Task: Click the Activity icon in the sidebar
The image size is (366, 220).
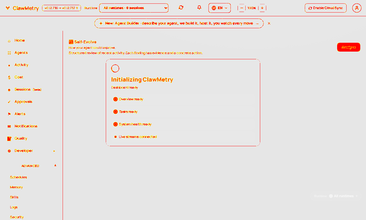Action: (9, 65)
